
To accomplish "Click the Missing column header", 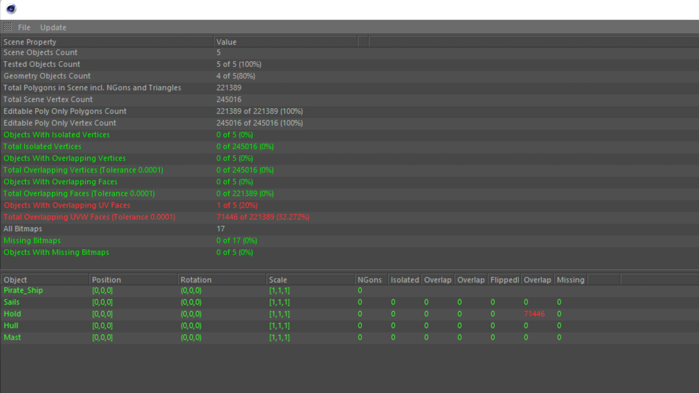I will point(570,280).
